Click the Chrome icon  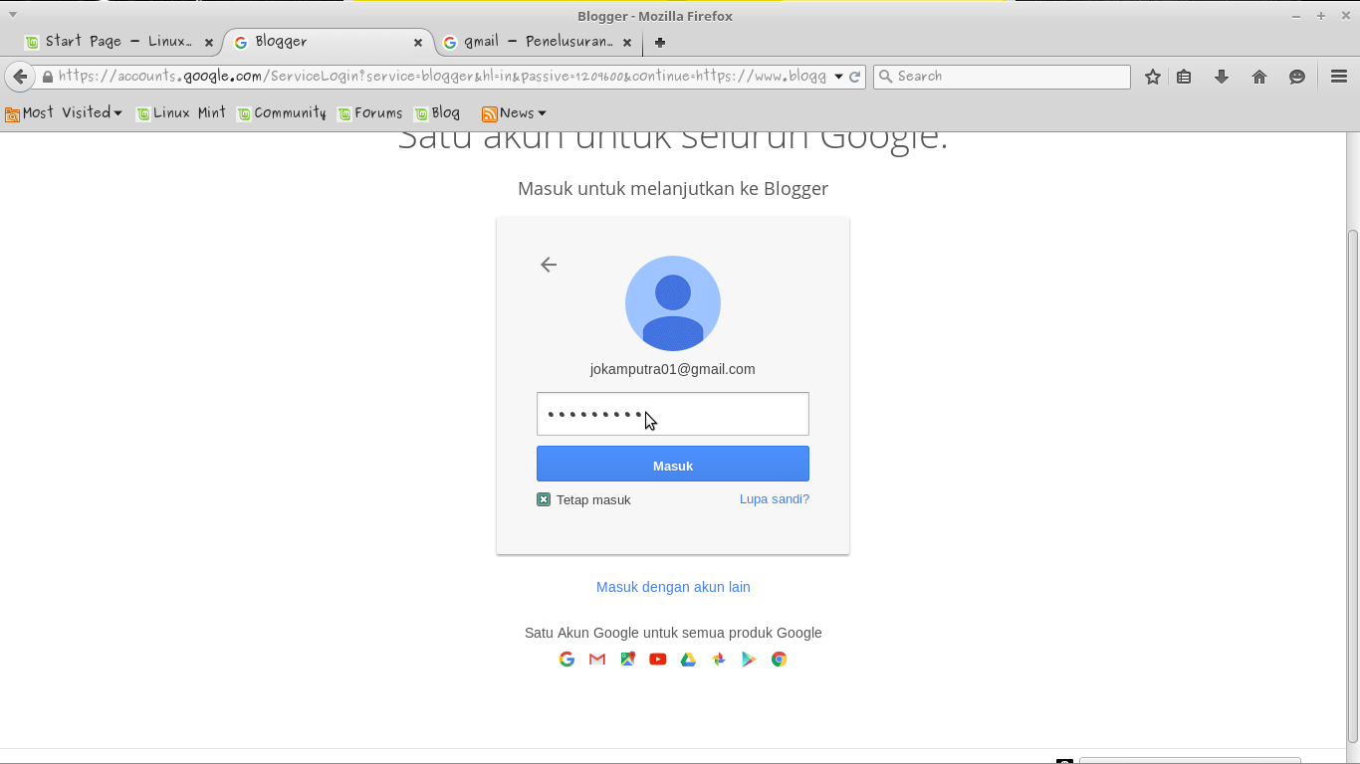(780, 660)
